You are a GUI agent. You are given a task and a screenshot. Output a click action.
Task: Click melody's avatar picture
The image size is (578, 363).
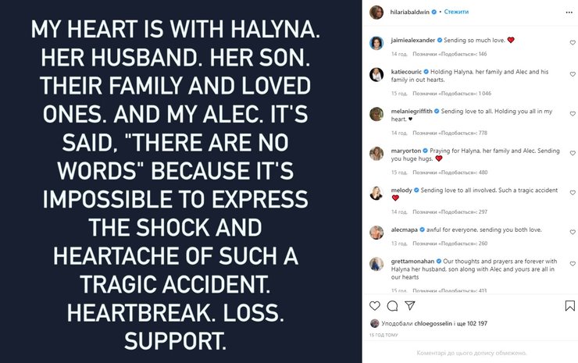376,193
